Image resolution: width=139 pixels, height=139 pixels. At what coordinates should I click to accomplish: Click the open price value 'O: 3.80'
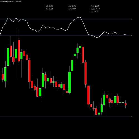point(50,6)
